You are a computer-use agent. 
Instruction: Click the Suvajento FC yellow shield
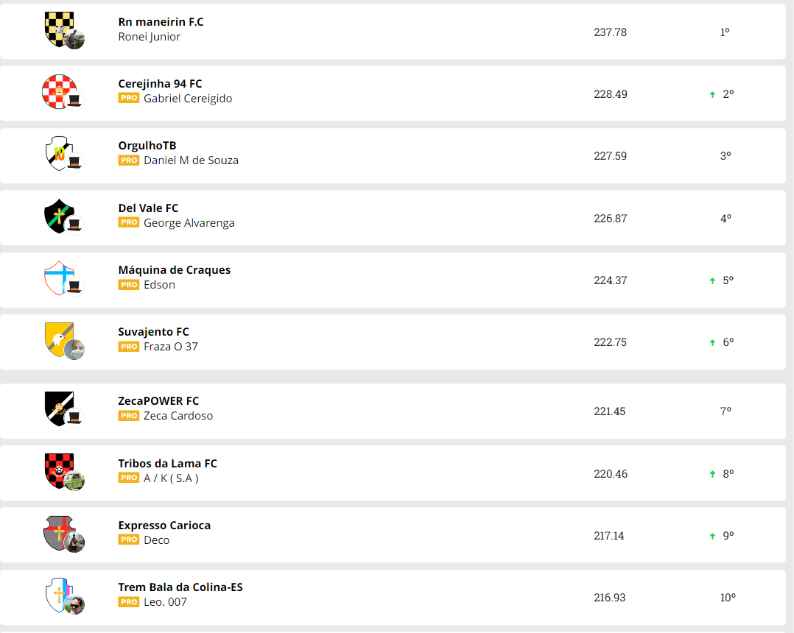pos(57,339)
